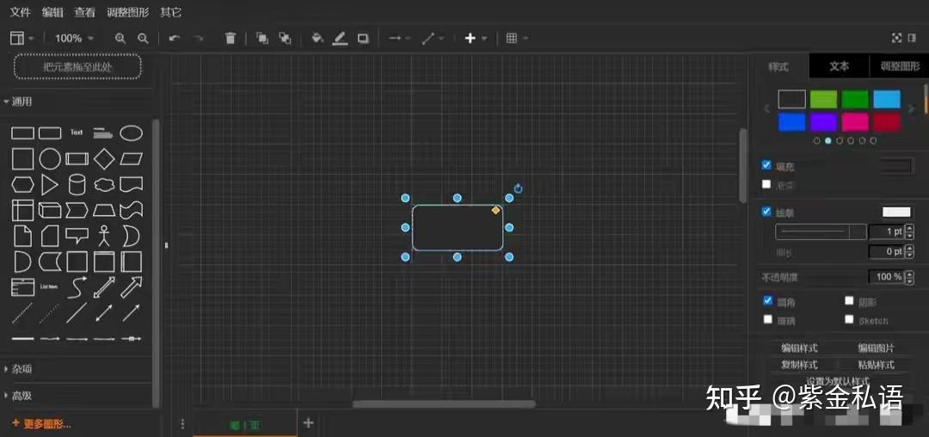Image resolution: width=929 pixels, height=437 pixels.
Task: Switch to 调整图形 tab in format panel
Action: [x=899, y=66]
